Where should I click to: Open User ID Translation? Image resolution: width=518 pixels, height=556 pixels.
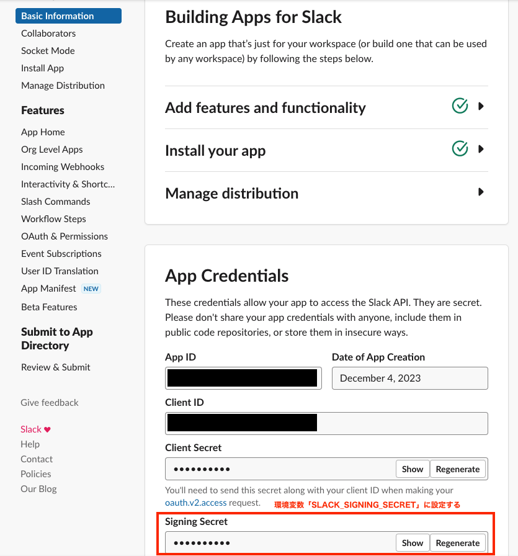(60, 271)
